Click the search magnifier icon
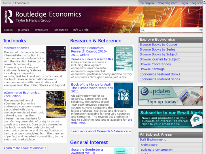206x154 pixels. pos(143,30)
